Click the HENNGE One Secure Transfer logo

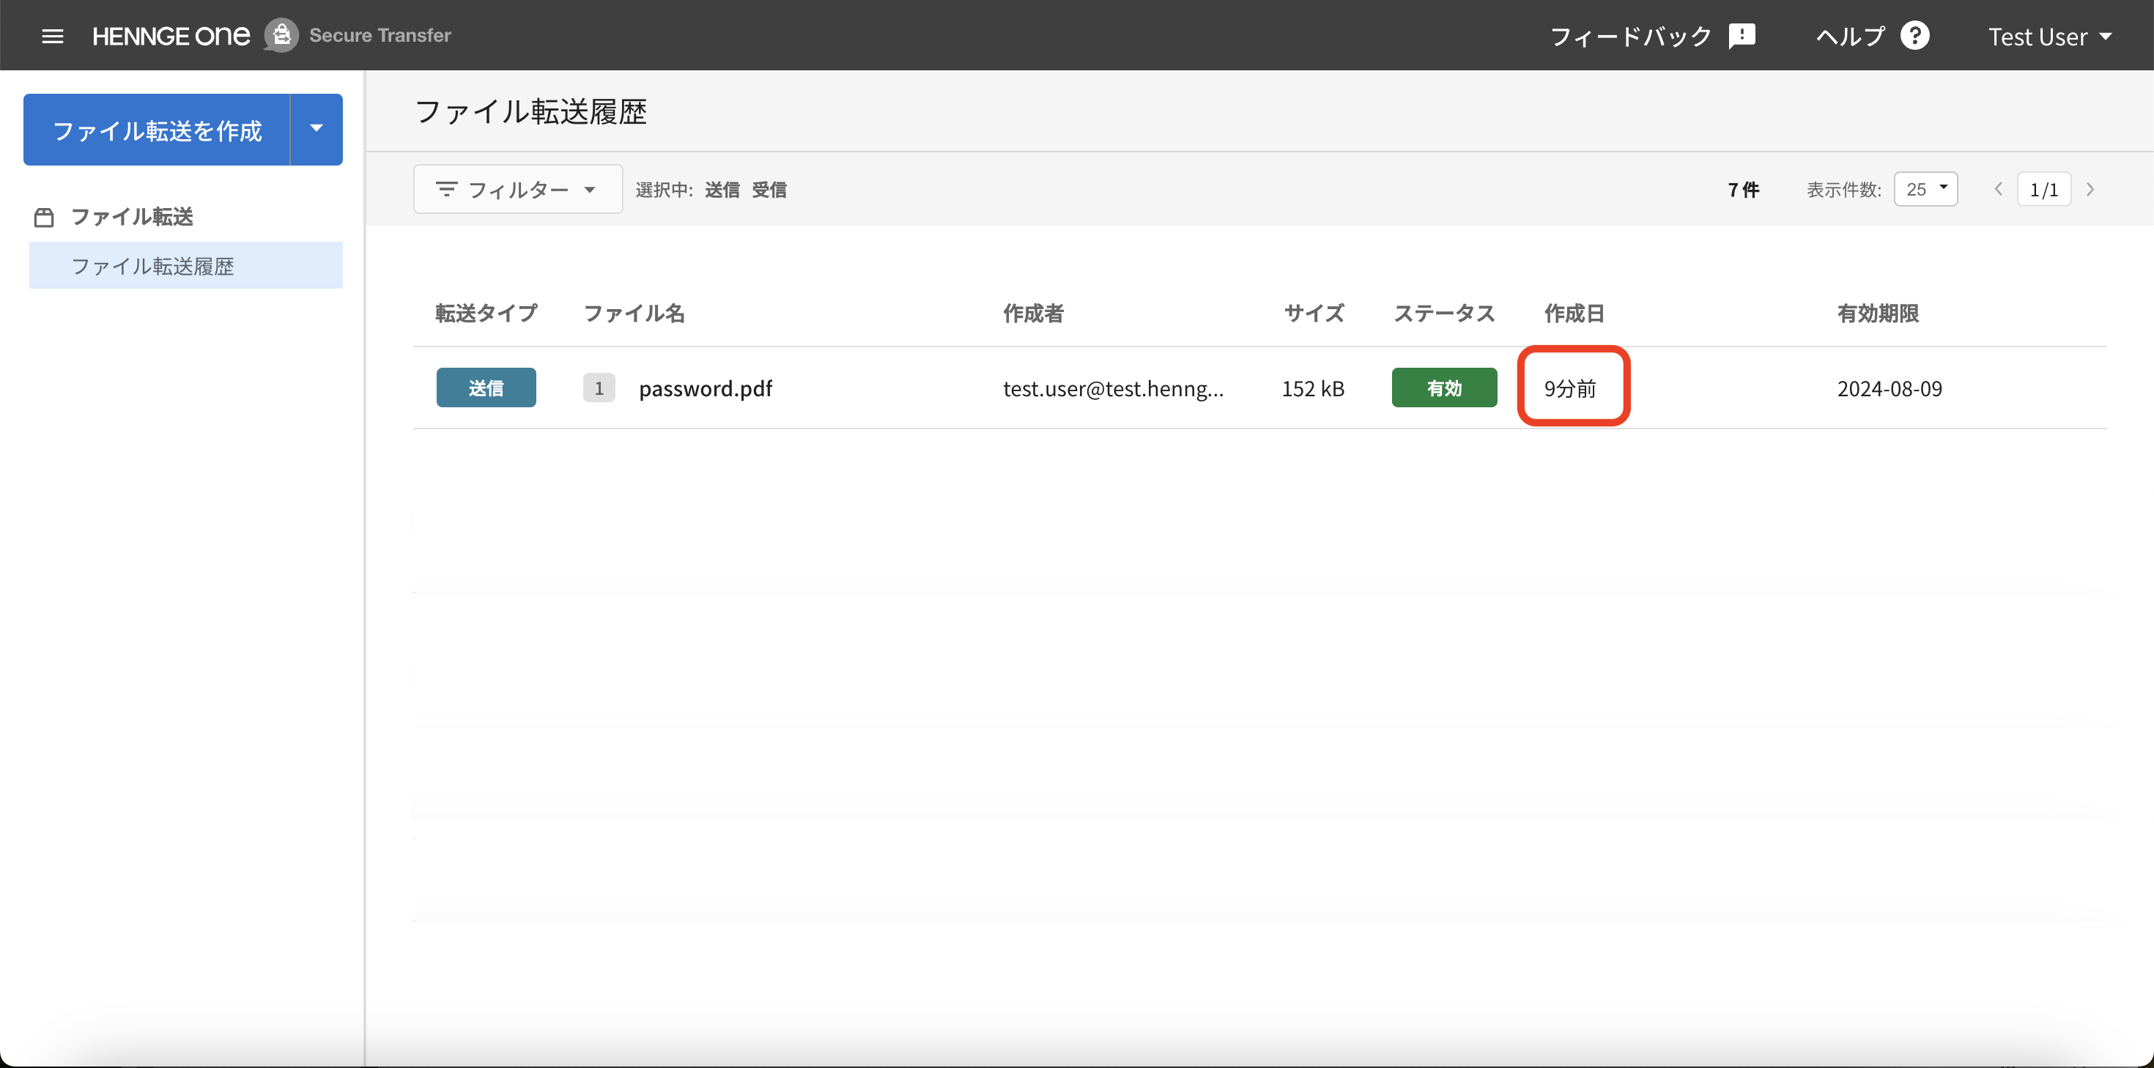272,35
